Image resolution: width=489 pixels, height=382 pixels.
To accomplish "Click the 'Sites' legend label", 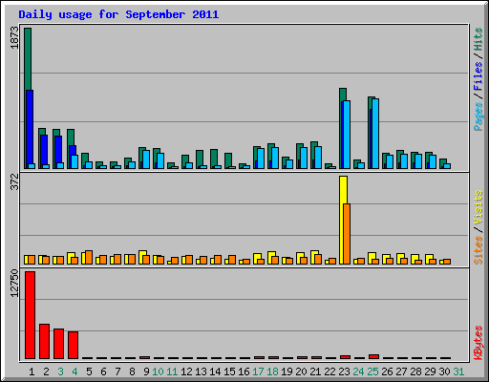I will click(478, 250).
